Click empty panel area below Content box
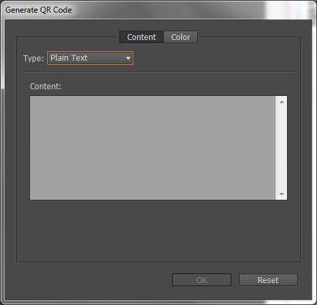The width and height of the screenshot is (317, 305). click(x=158, y=231)
